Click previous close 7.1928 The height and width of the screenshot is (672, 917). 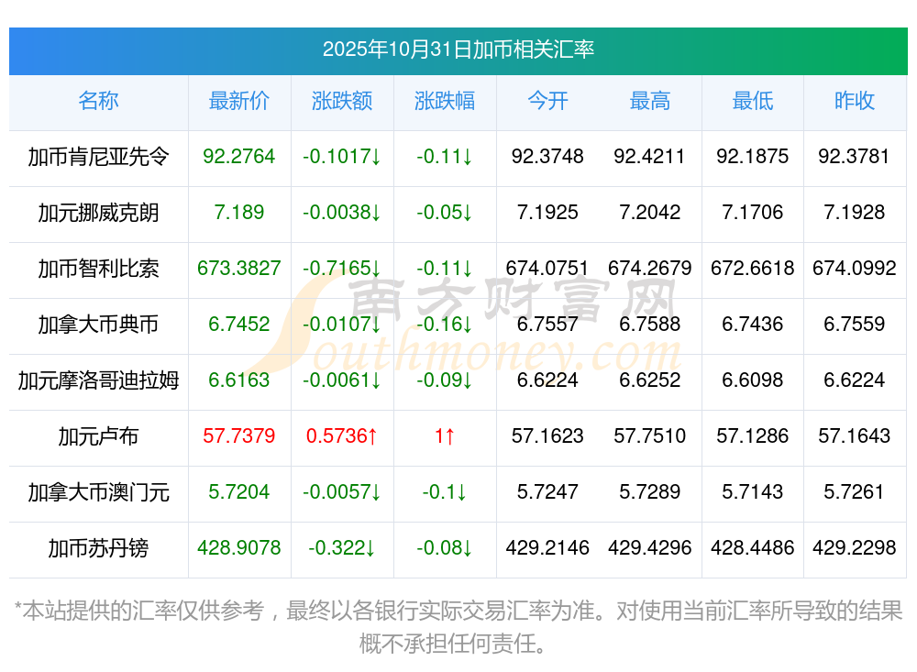pos(855,212)
